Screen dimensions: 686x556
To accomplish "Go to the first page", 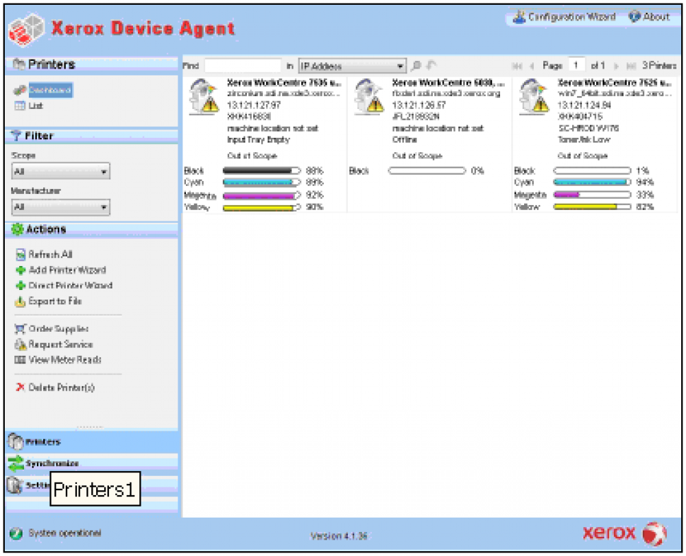I will click(517, 66).
